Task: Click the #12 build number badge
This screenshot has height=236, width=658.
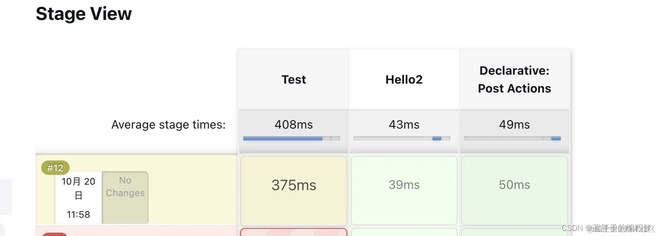Action: click(x=55, y=168)
